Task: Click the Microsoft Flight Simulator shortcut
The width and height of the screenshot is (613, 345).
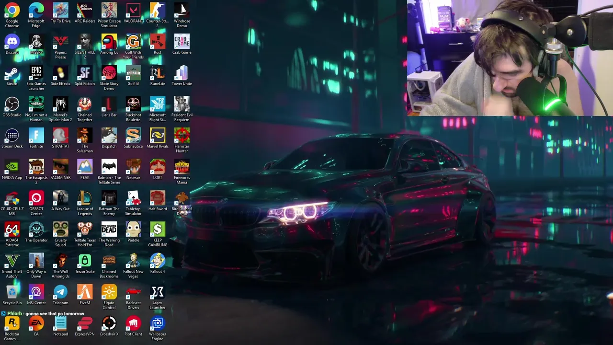Action: click(x=158, y=104)
